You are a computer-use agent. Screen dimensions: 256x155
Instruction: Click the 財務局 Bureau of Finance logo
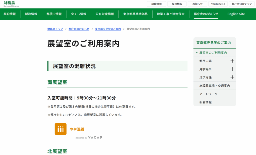point(11,4)
